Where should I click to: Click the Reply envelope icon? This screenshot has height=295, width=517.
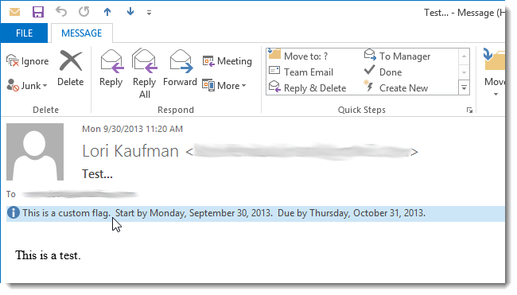111,61
